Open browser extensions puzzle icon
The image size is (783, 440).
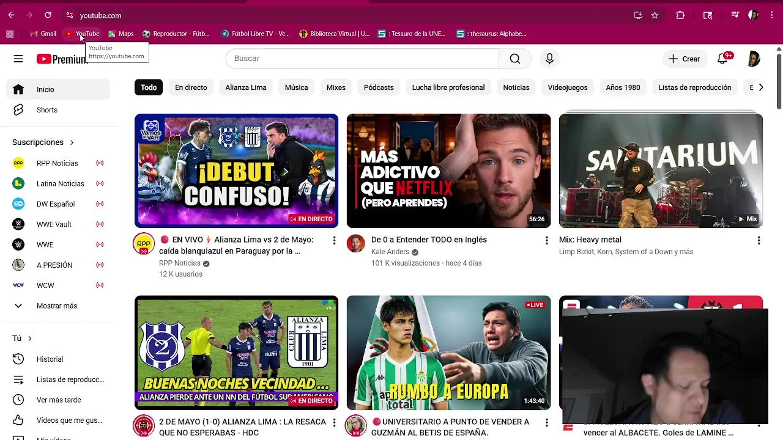click(x=680, y=15)
